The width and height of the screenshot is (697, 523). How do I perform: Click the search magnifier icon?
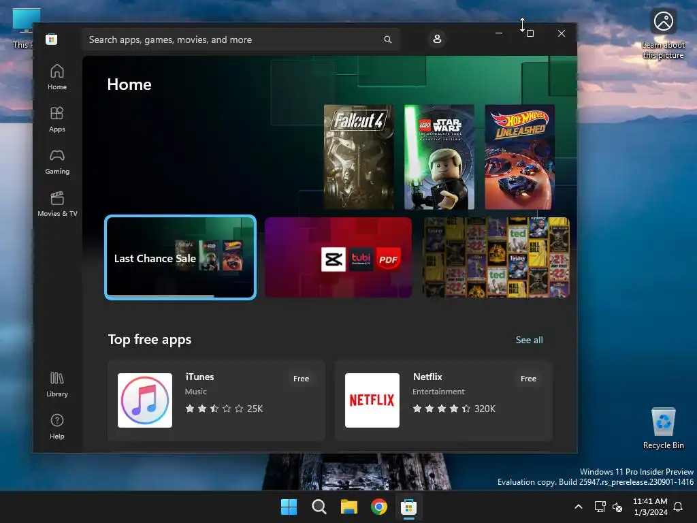[x=387, y=39]
